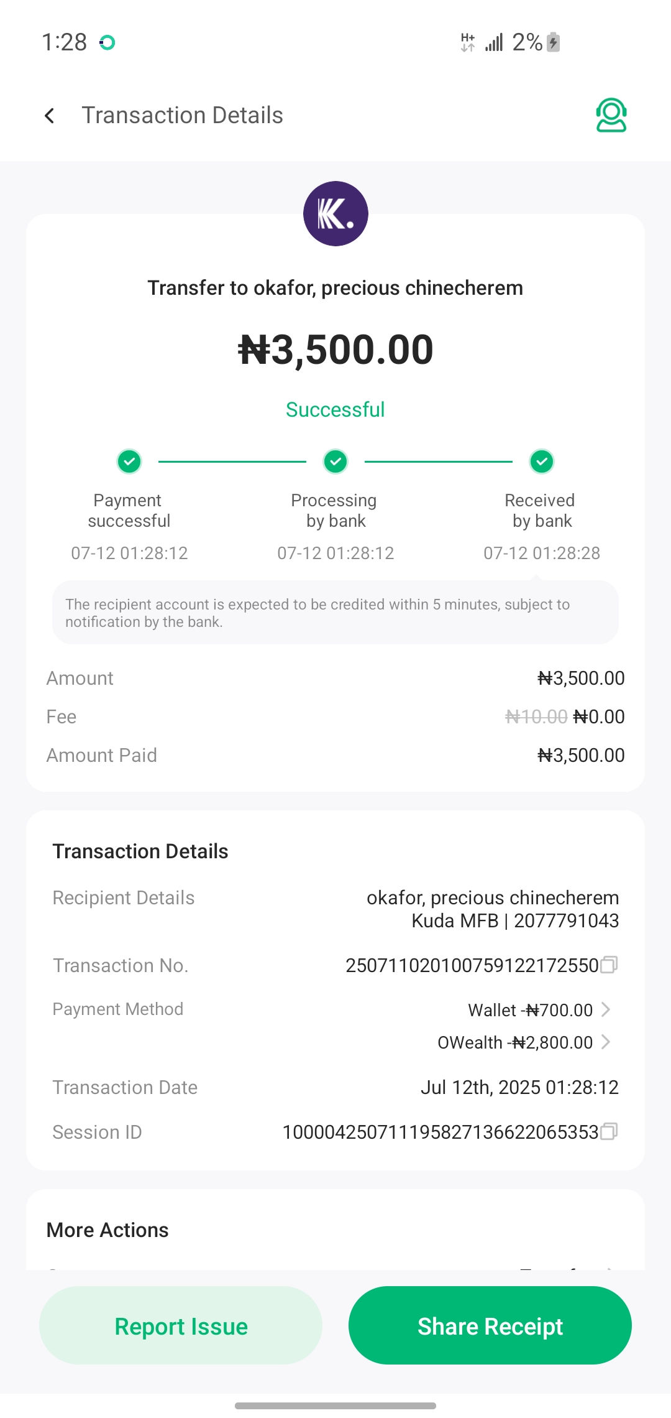671x1418 pixels.
Task: Tap the Processing by bank checkmark
Action: [x=335, y=461]
